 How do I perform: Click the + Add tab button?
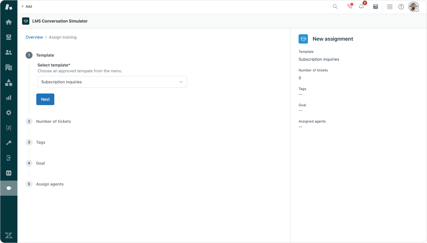pos(26,6)
